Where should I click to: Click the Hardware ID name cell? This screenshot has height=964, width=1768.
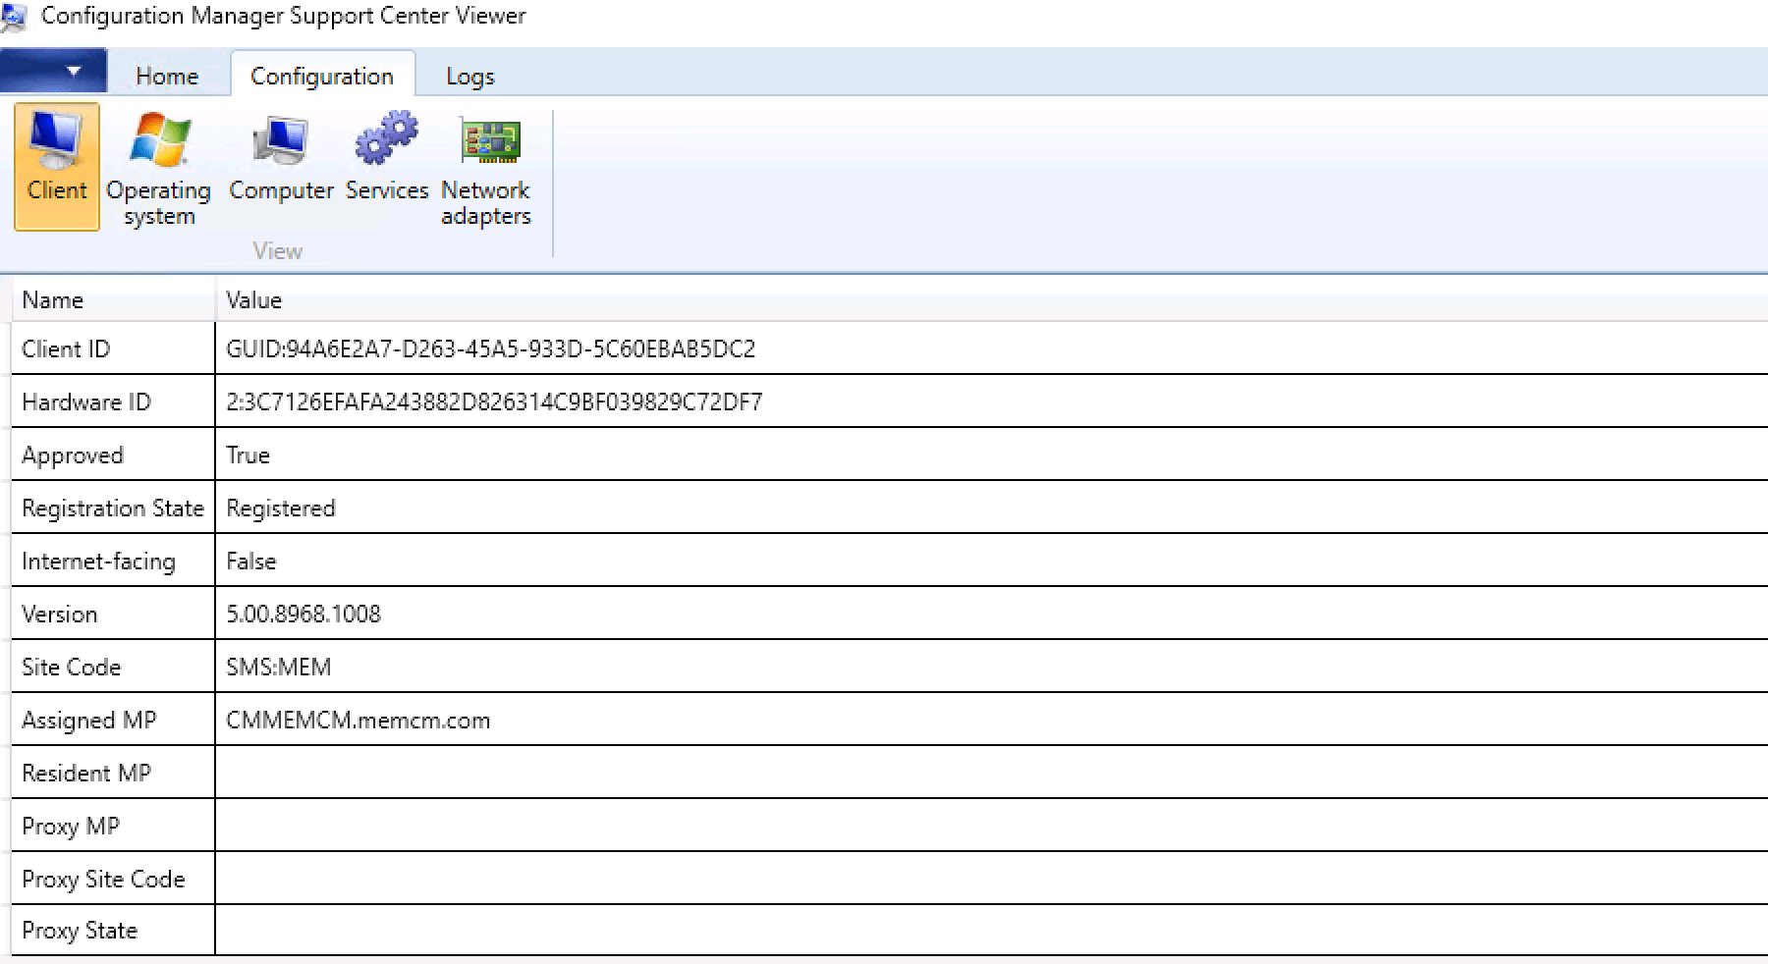tap(113, 402)
